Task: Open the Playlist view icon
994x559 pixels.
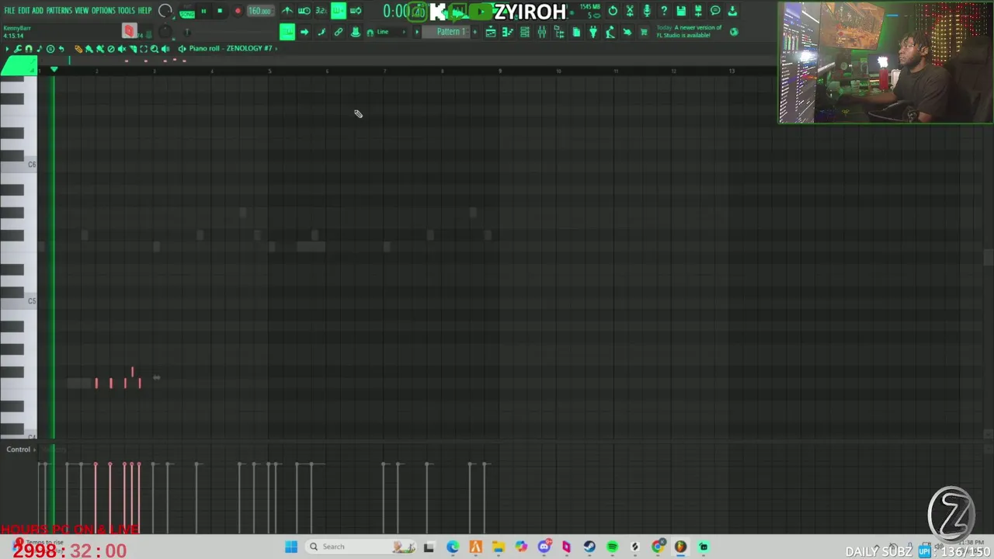Action: 491,32
